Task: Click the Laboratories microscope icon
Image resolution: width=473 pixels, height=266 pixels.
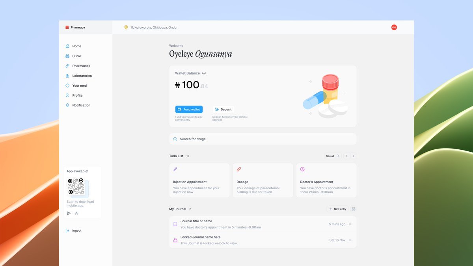Action: click(x=67, y=76)
